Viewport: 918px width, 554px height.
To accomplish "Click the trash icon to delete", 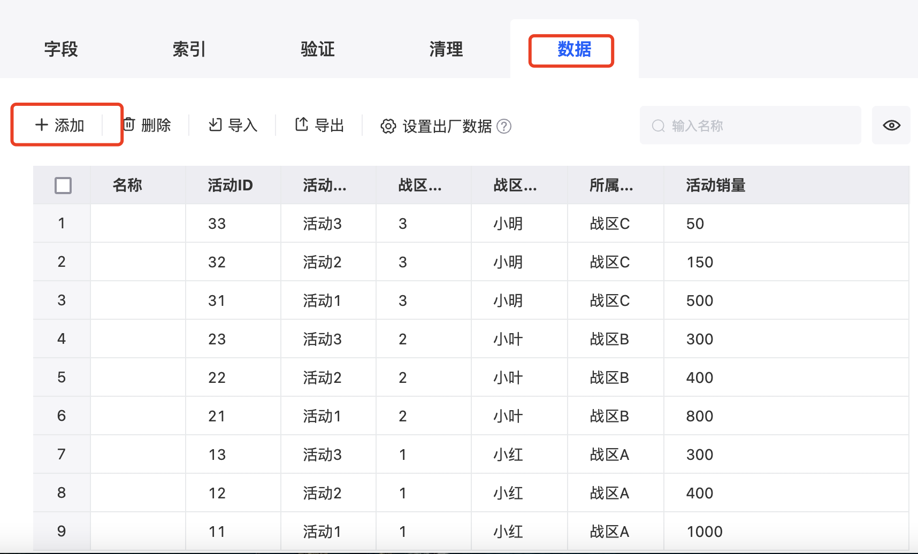I will click(129, 125).
